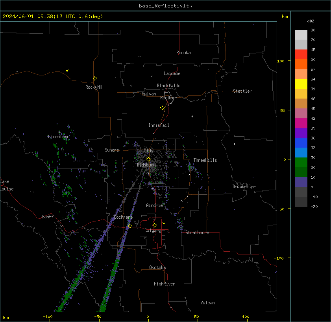Click the white plus marker northwest of Drumheller

click(234, 144)
